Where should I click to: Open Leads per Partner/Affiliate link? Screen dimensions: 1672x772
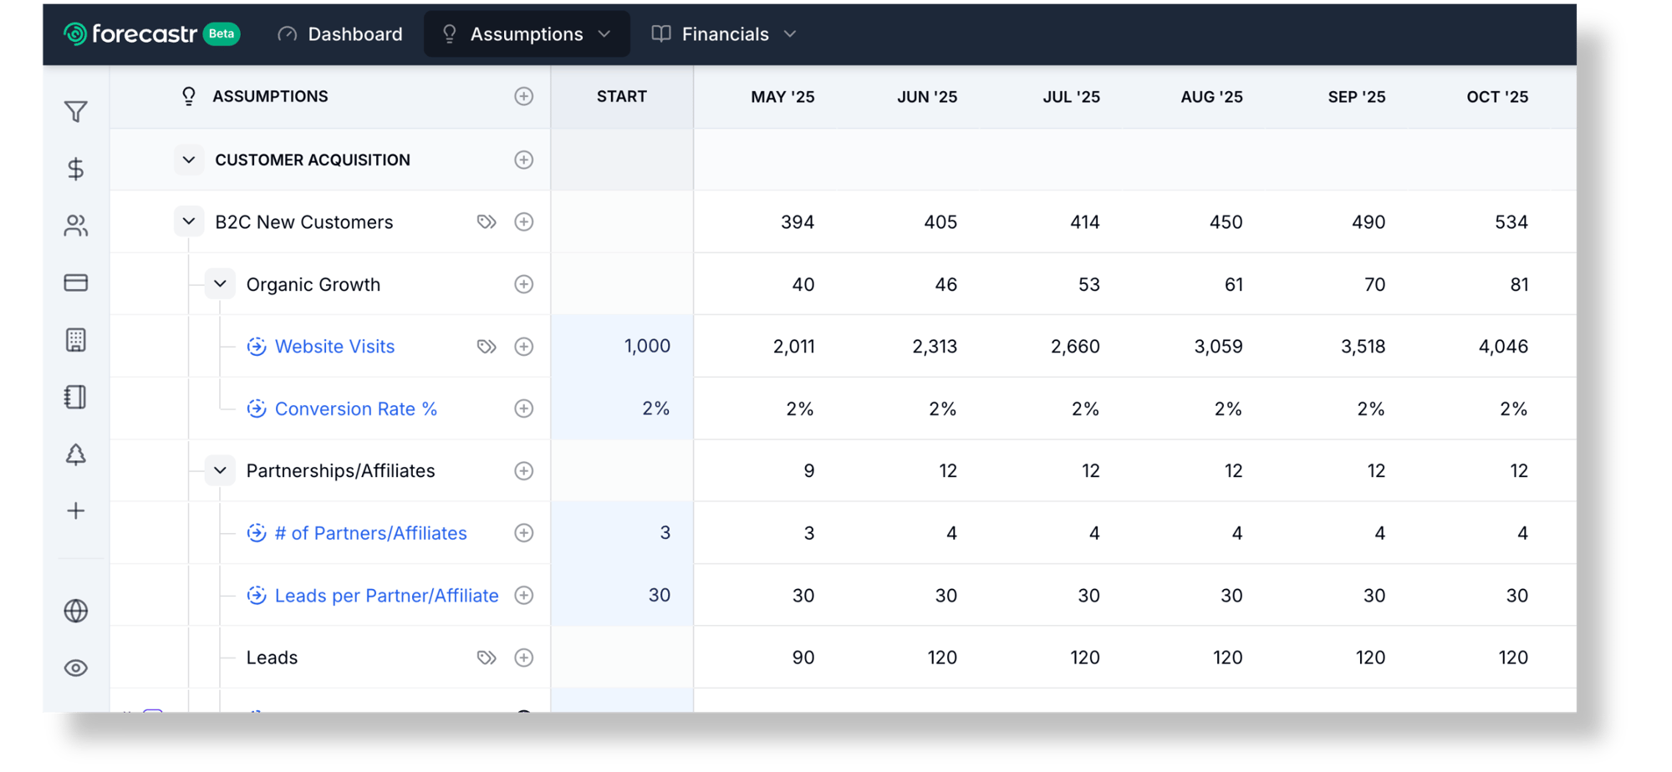[x=386, y=595]
